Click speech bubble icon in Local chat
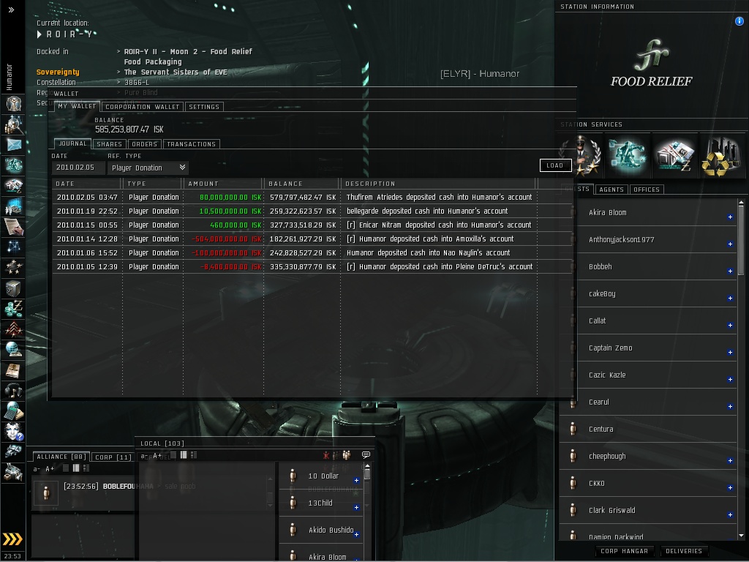Viewport: 749px width, 562px height. (366, 455)
